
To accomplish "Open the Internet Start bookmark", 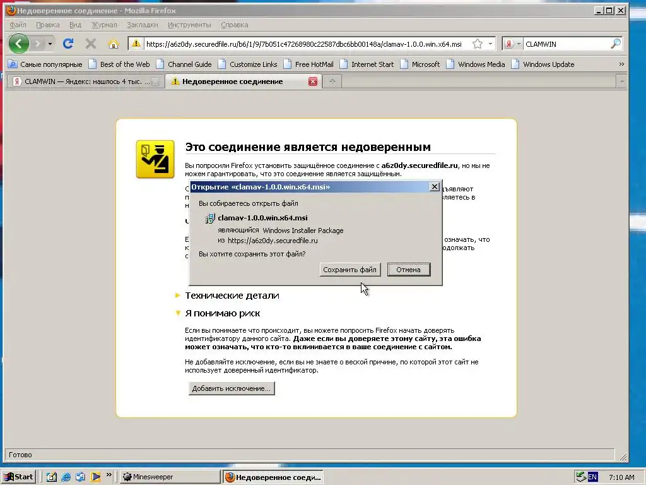I will pos(367,64).
